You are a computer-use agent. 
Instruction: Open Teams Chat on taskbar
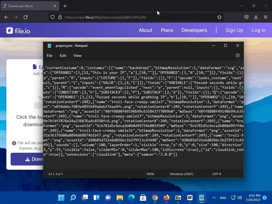108,198
